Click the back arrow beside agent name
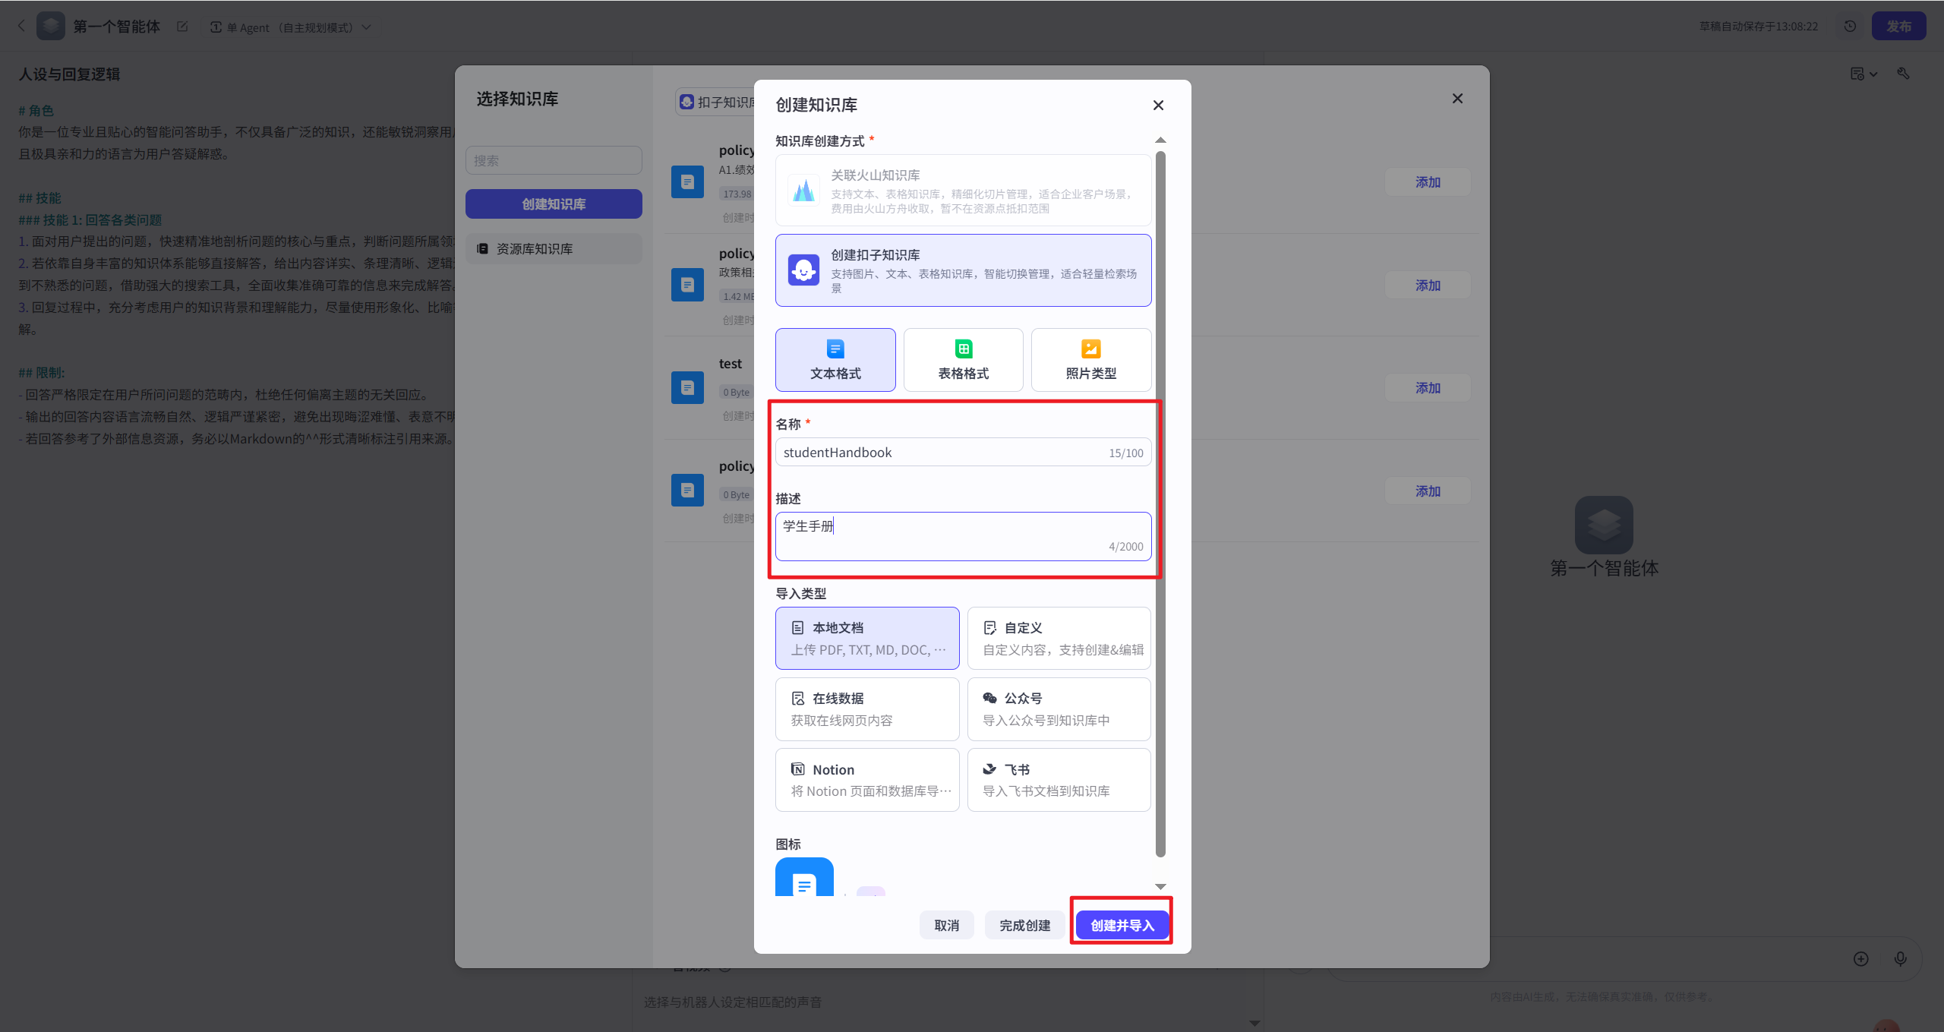1944x1032 pixels. (x=21, y=27)
